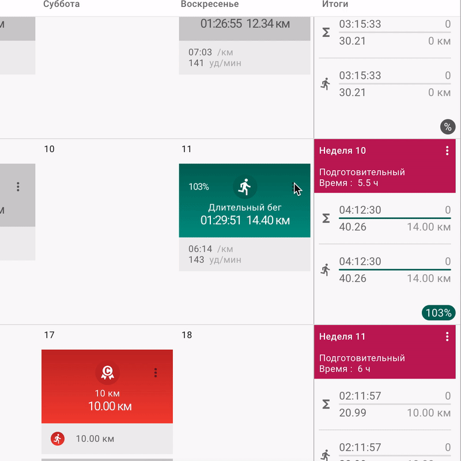Select the Воскресенье column header
Screen dimensions: 461x461
pyautogui.click(x=210, y=4)
